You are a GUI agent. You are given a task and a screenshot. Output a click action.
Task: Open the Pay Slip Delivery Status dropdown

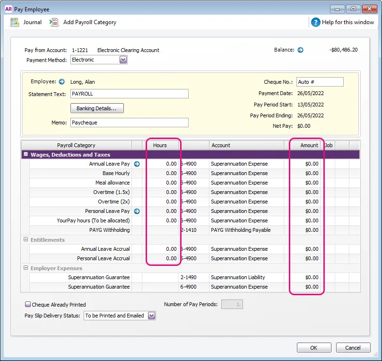pyautogui.click(x=150, y=316)
